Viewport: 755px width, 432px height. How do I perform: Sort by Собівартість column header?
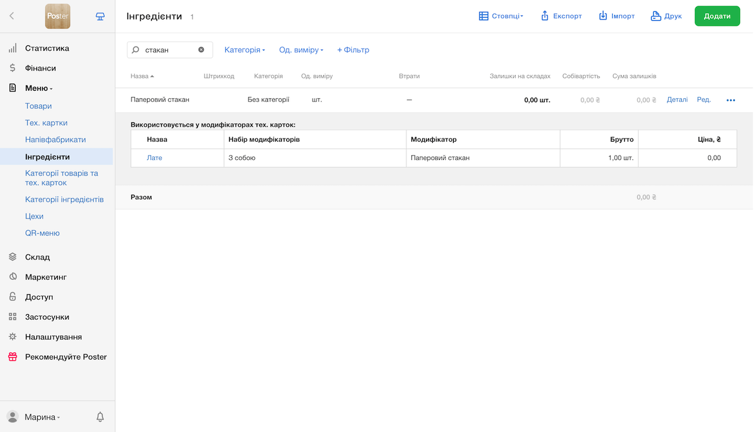tap(581, 76)
